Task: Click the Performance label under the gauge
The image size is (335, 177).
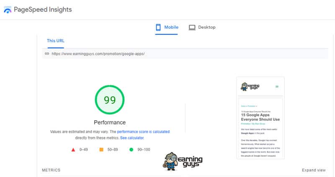Action: click(x=110, y=122)
